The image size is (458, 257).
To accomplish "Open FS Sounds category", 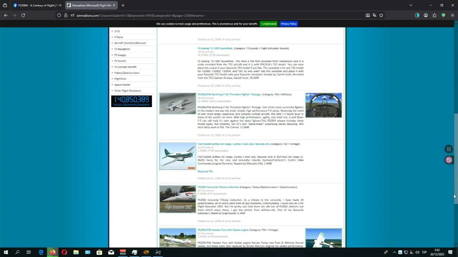I will pyautogui.click(x=120, y=61).
